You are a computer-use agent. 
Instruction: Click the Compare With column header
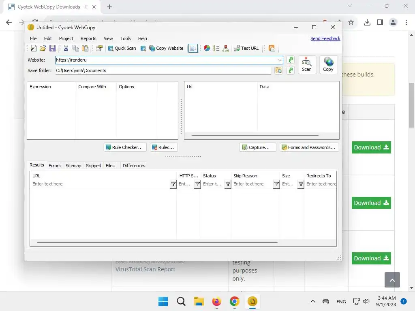click(96, 87)
